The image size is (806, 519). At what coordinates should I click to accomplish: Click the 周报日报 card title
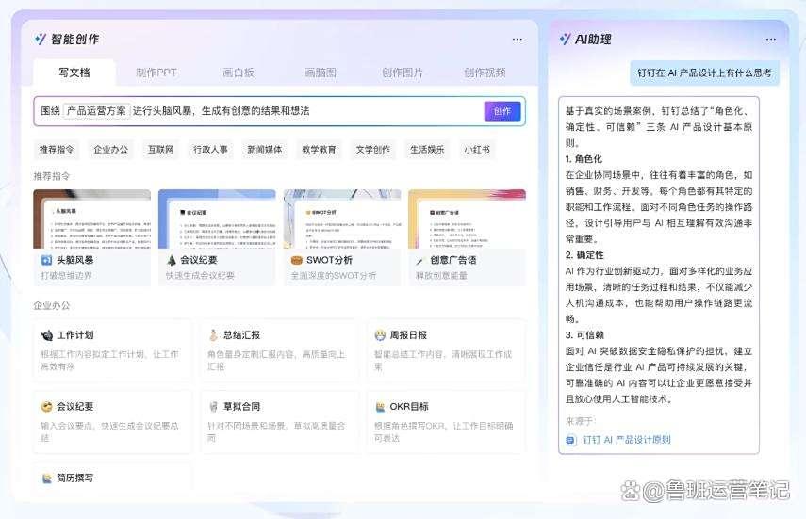[x=408, y=335]
